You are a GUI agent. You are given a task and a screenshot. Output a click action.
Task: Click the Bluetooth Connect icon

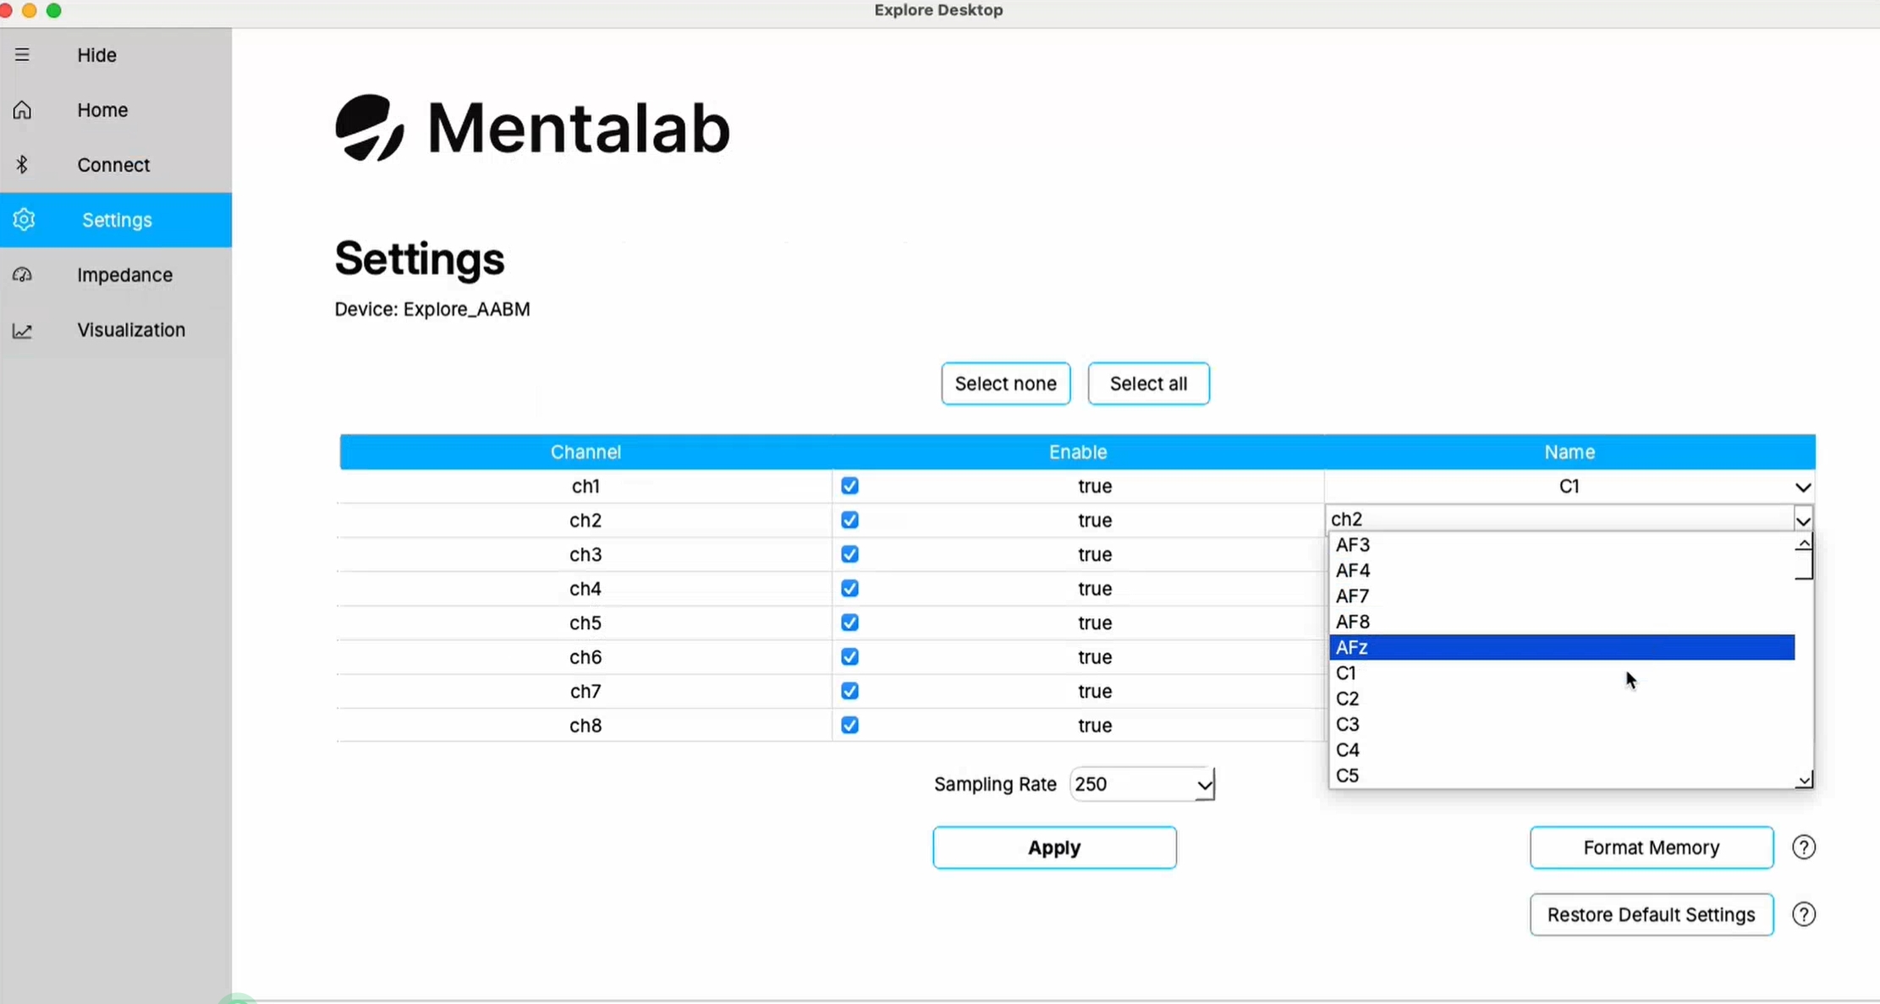click(x=22, y=165)
